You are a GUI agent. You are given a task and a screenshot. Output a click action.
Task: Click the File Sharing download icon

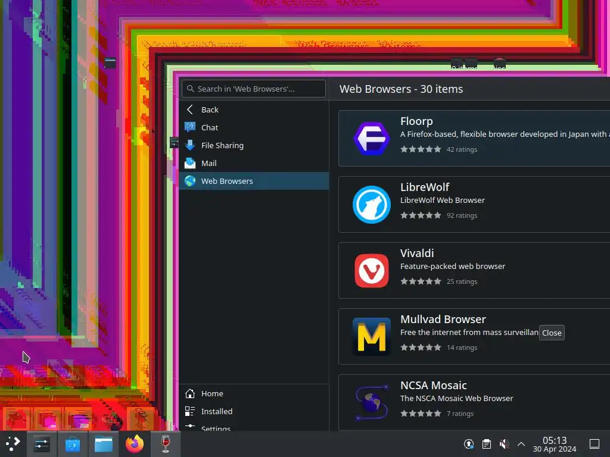[190, 145]
